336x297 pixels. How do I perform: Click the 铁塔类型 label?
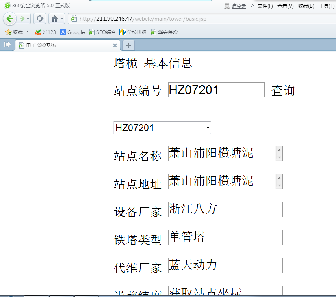click(138, 240)
